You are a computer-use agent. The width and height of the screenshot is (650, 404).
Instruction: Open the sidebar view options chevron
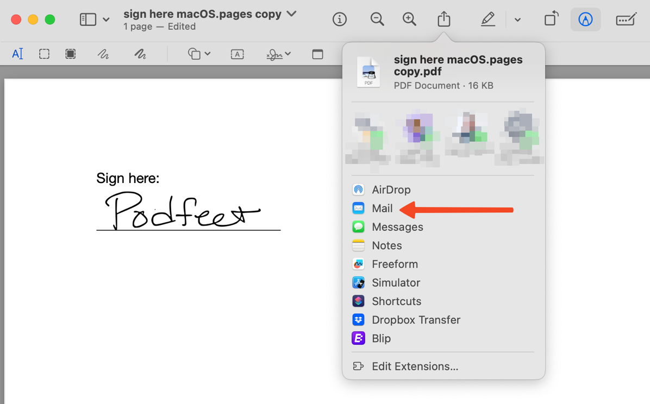(x=106, y=20)
